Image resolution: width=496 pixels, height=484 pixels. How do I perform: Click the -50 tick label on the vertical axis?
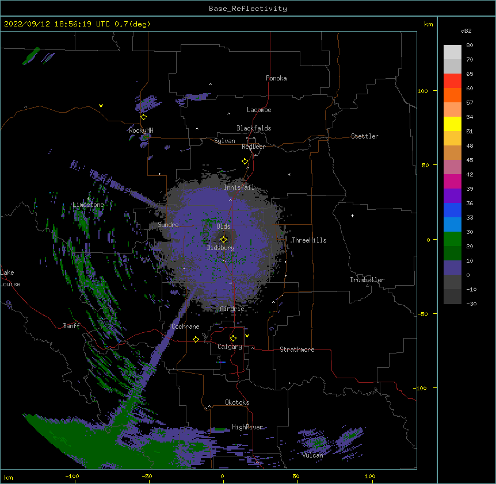pyautogui.click(x=422, y=314)
